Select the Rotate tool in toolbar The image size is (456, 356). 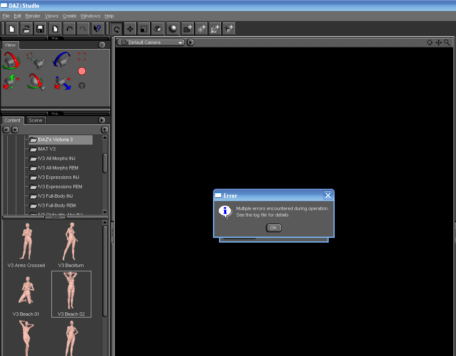coord(116,29)
